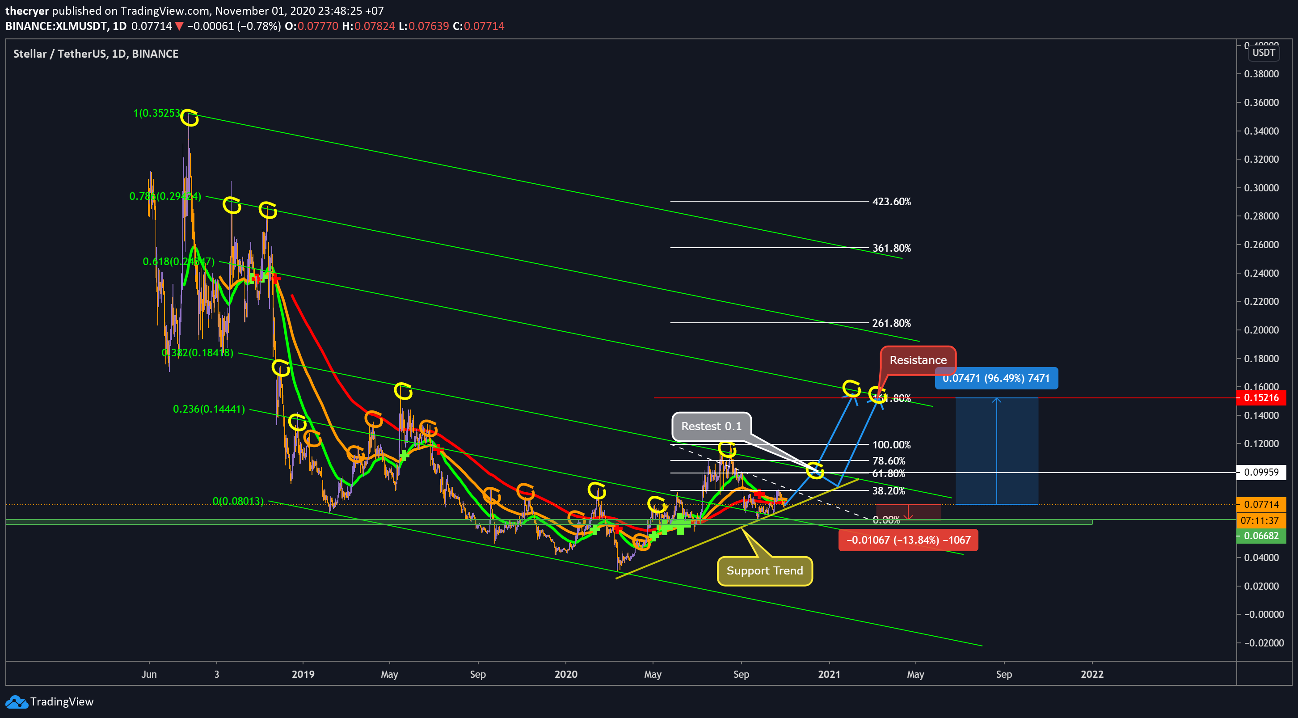Click the 0.382(0.18418) channel level label
The image size is (1298, 718).
pos(198,352)
